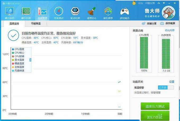
Task: Click the CPU使用 100% usage bar
Action: (x=144, y=53)
